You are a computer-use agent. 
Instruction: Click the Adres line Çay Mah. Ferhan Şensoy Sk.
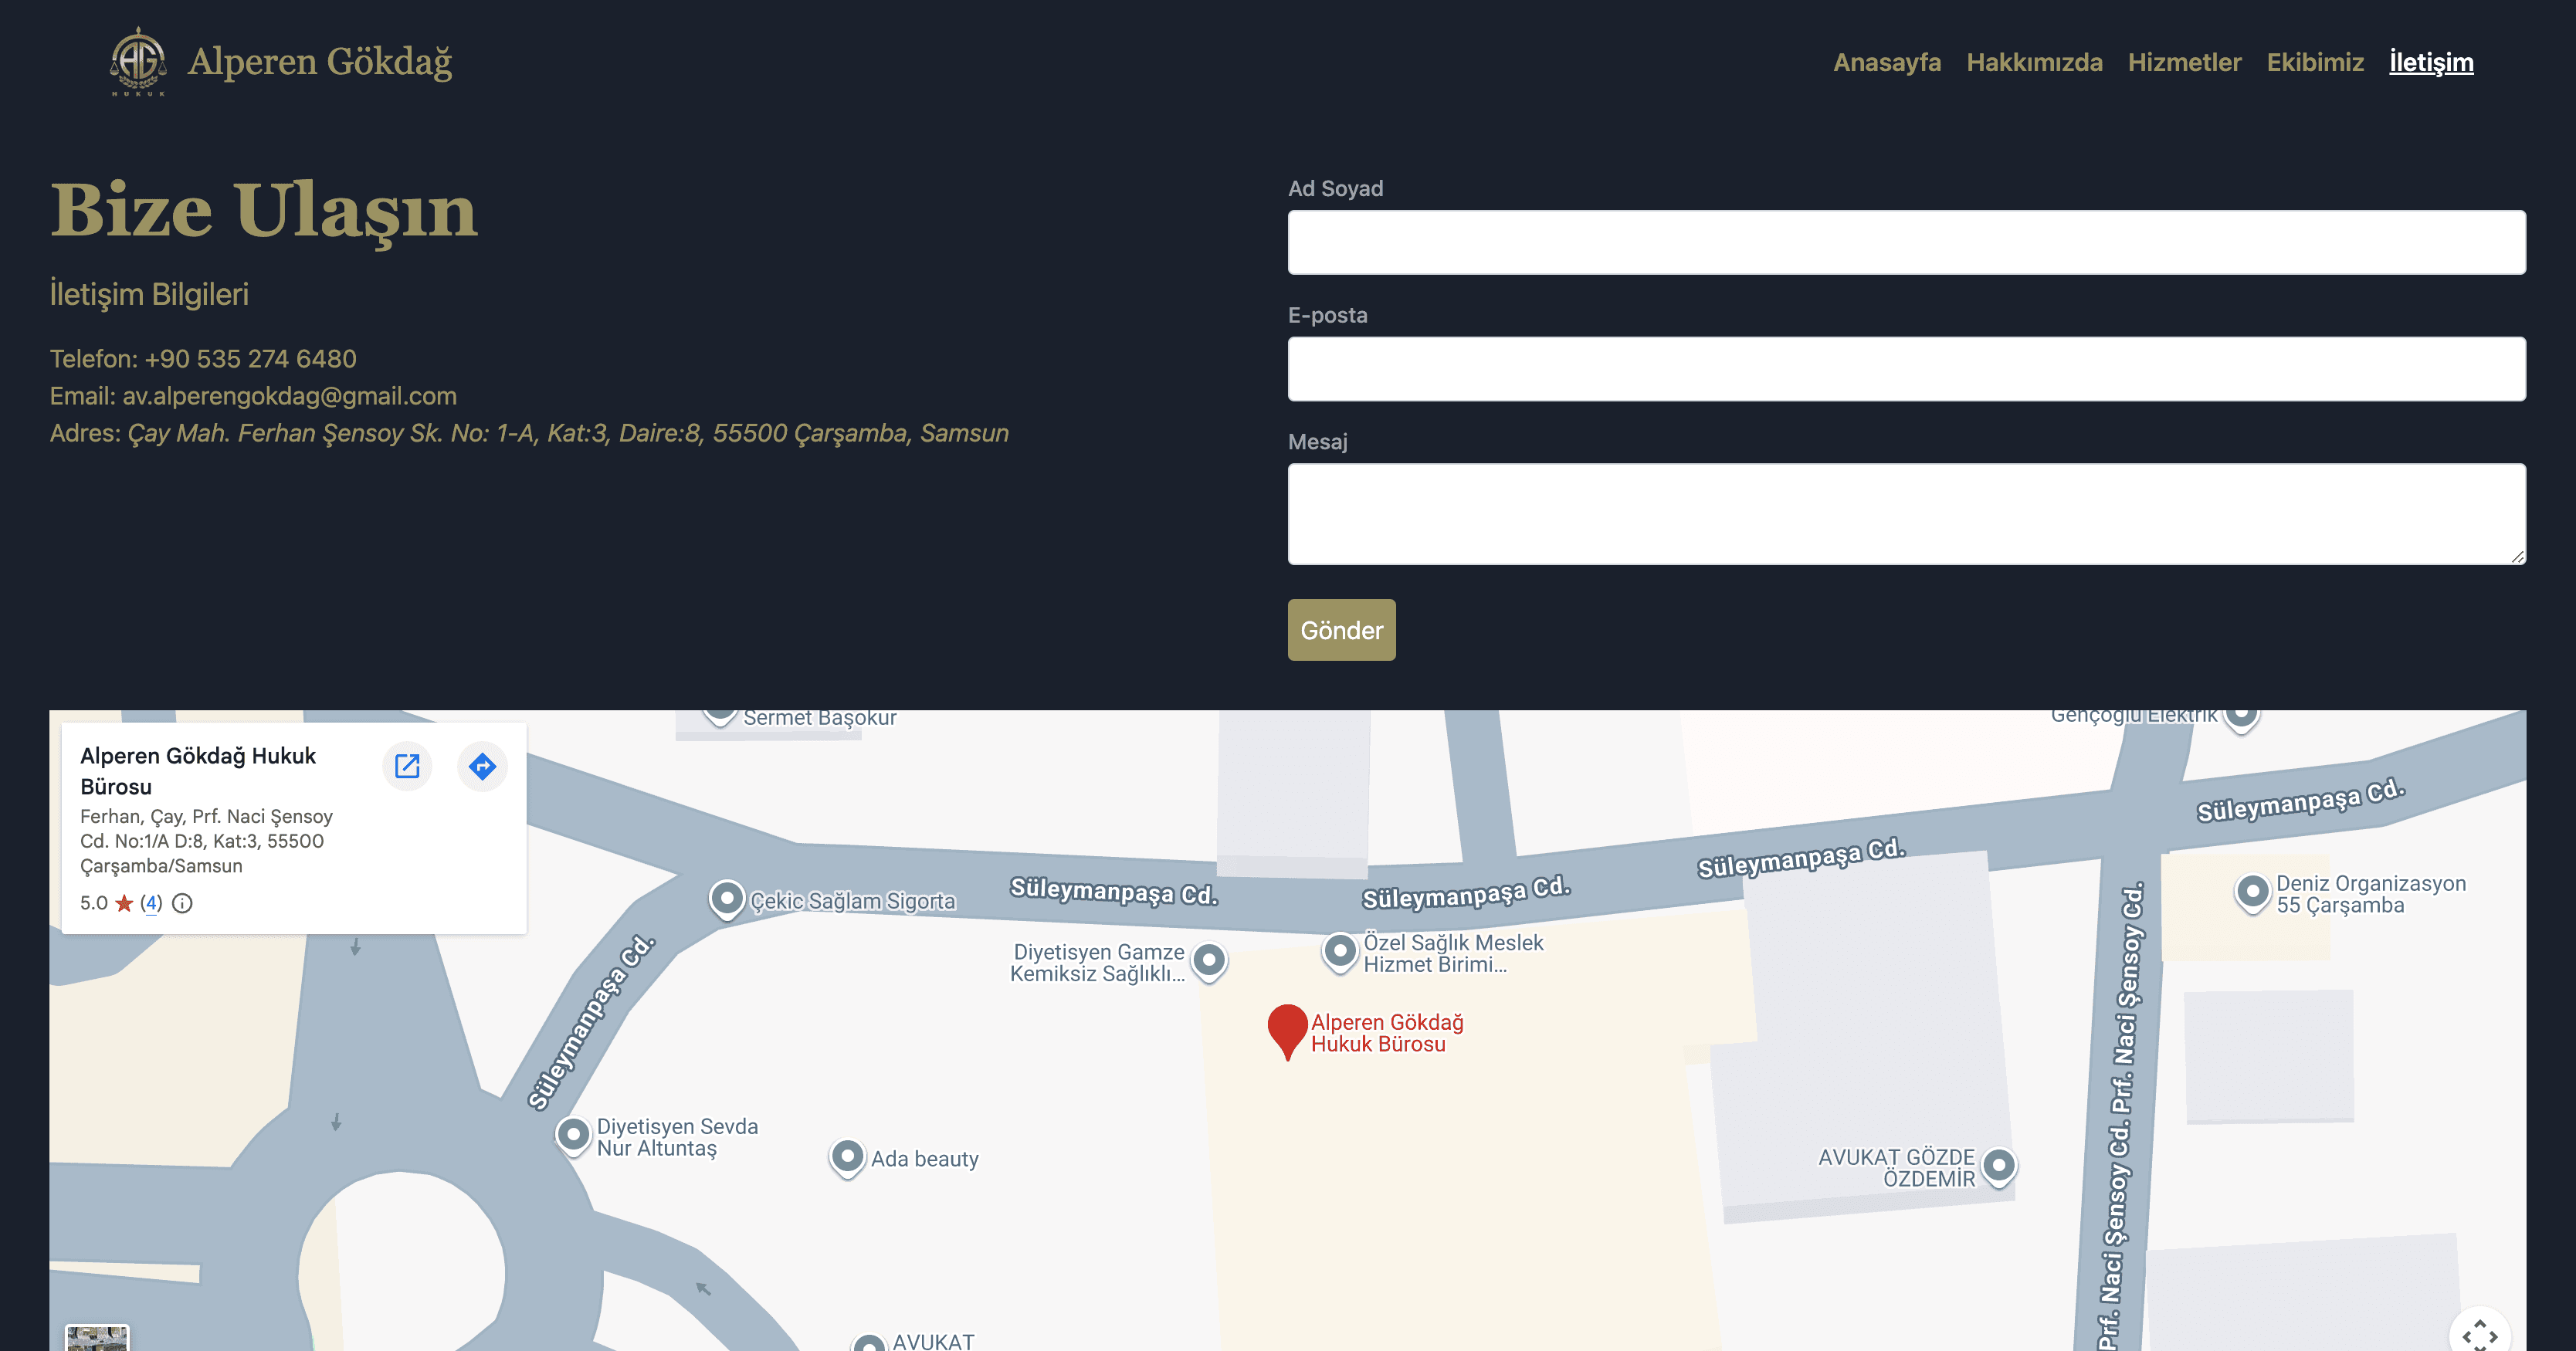coord(529,433)
